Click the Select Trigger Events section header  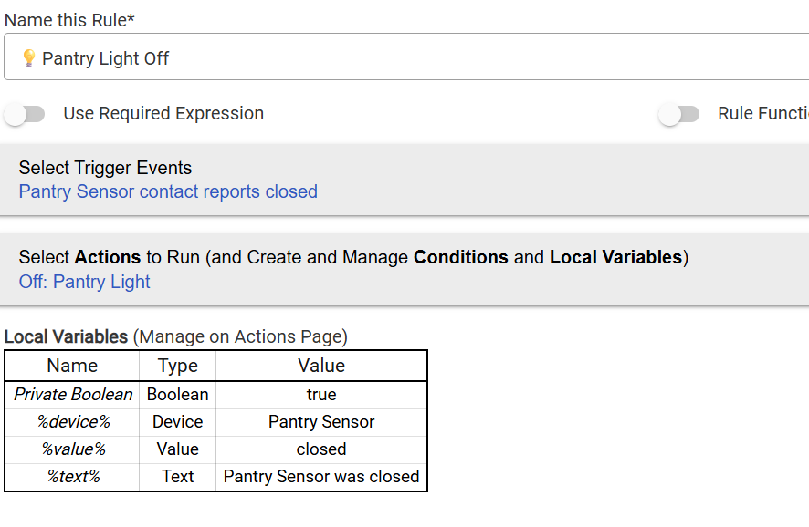click(105, 168)
